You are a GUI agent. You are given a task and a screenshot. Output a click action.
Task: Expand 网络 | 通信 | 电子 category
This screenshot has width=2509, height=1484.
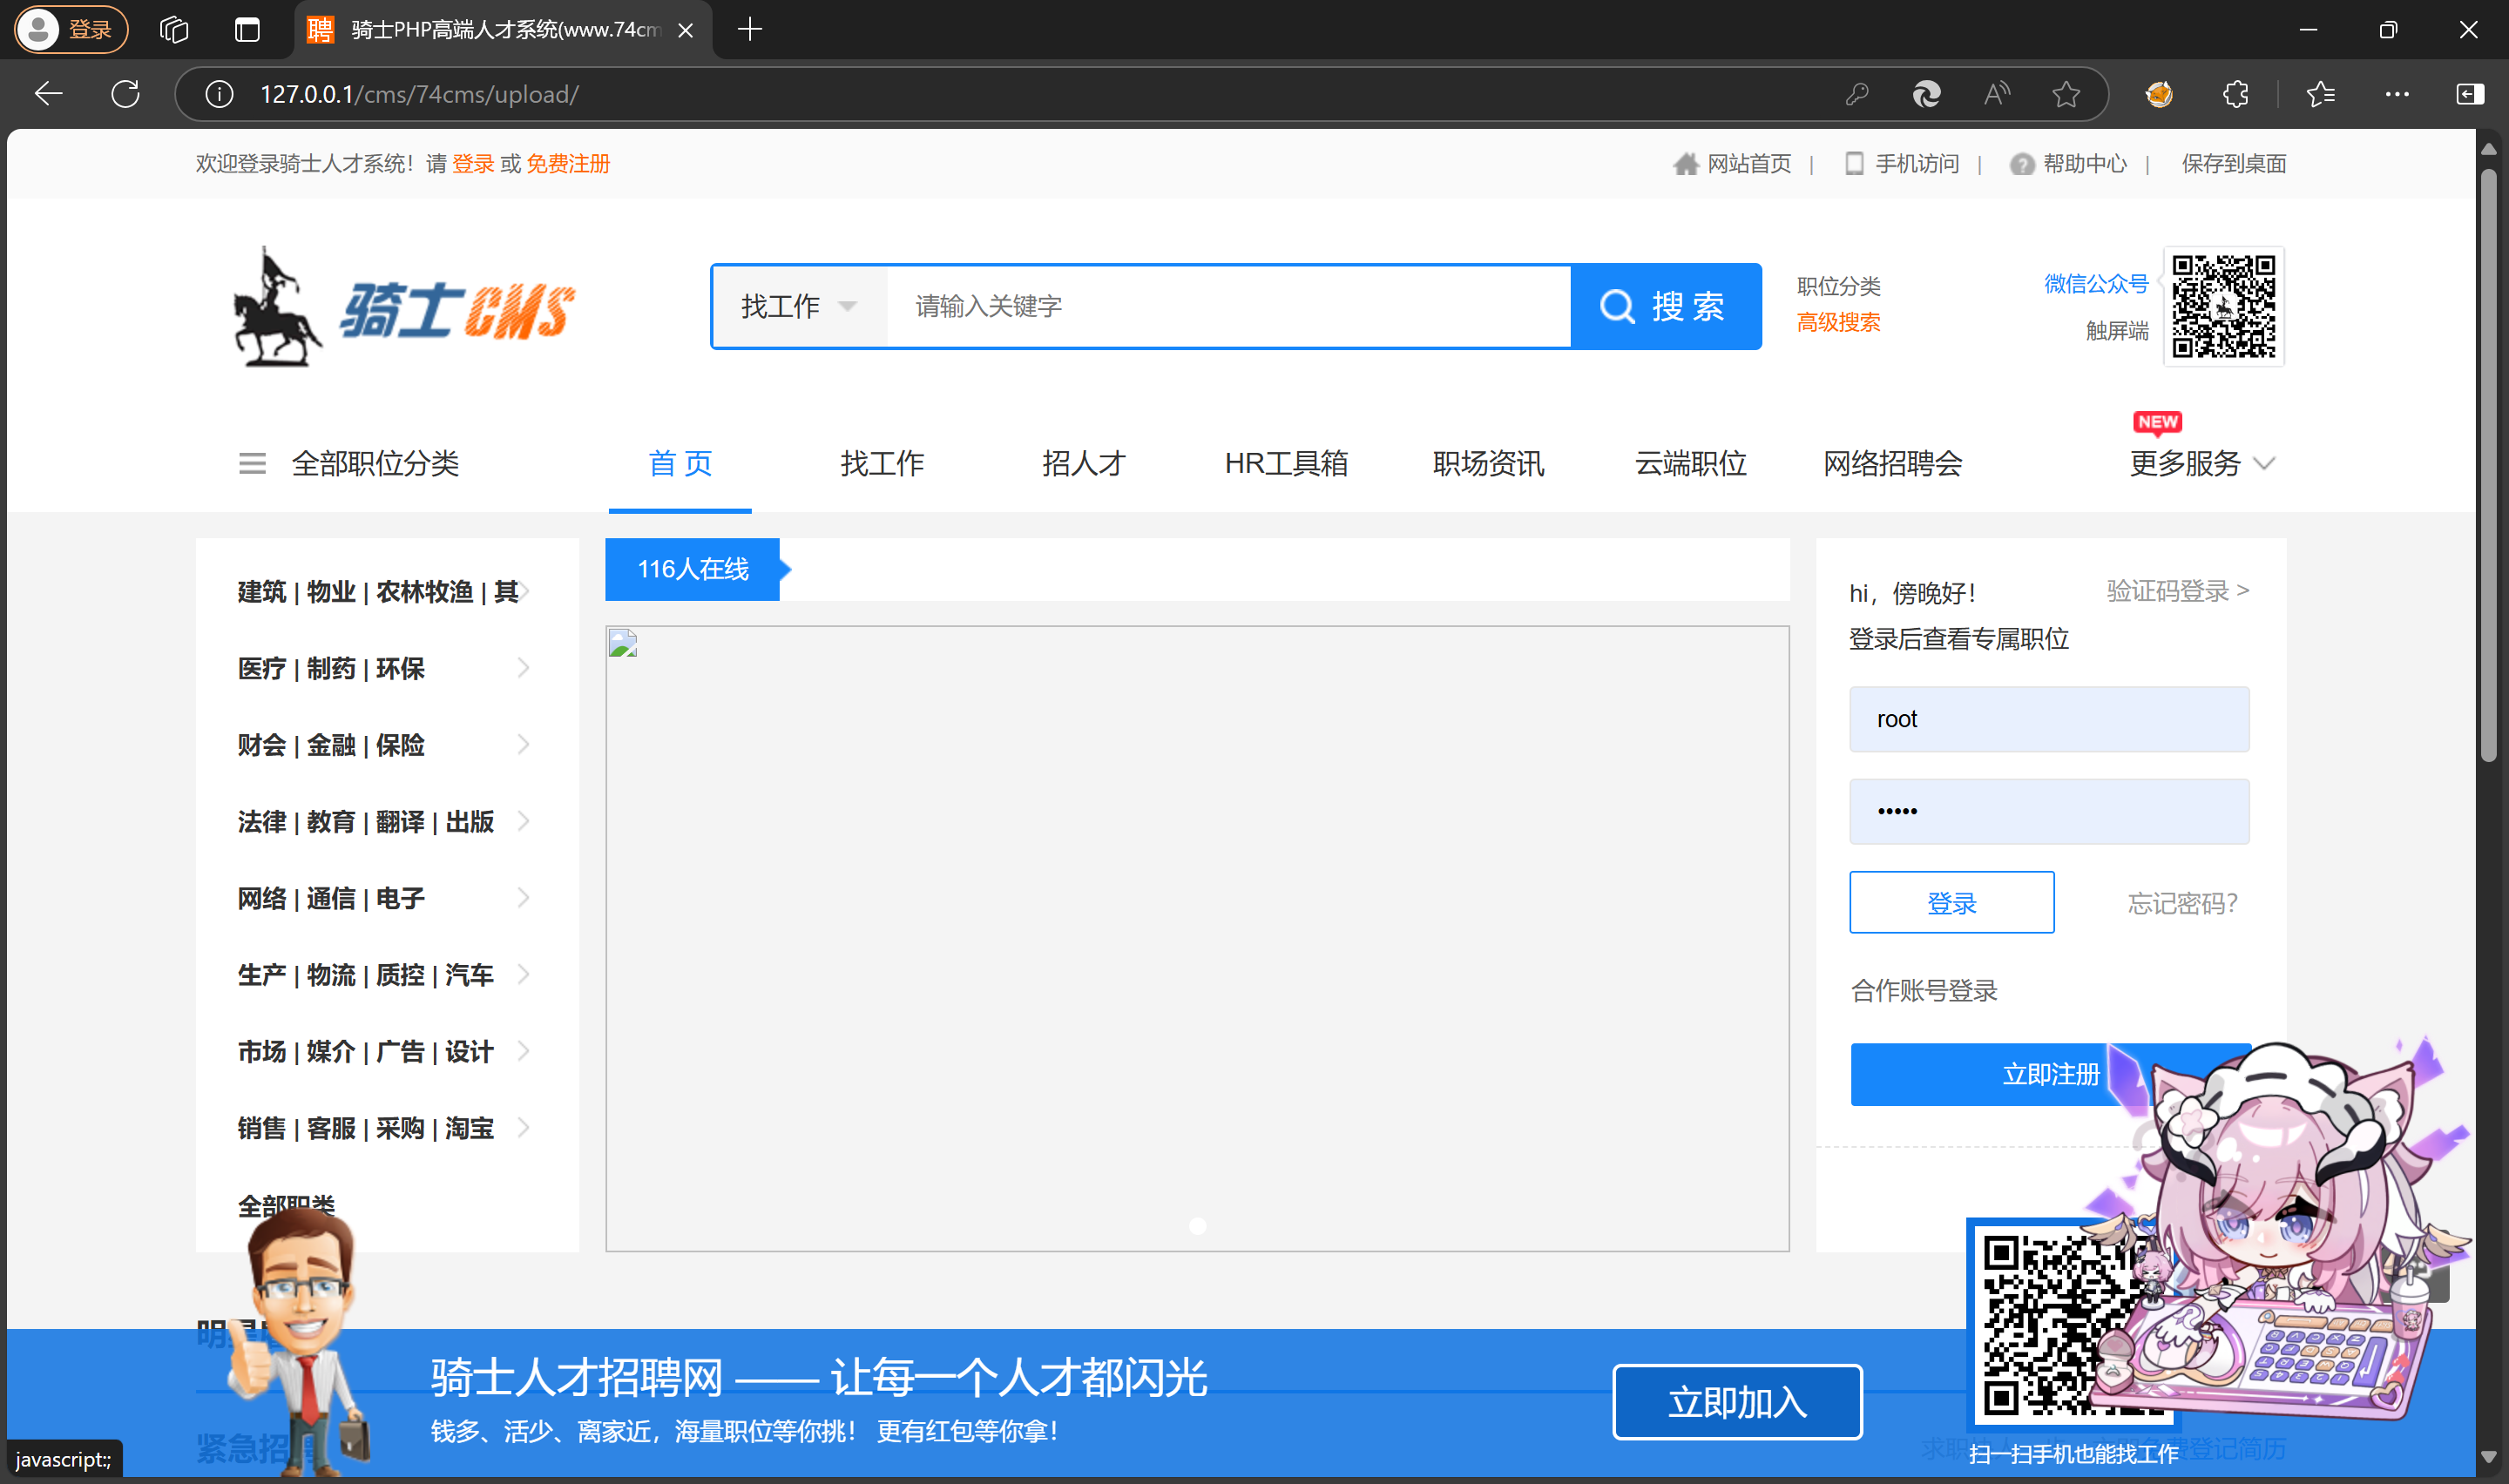386,898
